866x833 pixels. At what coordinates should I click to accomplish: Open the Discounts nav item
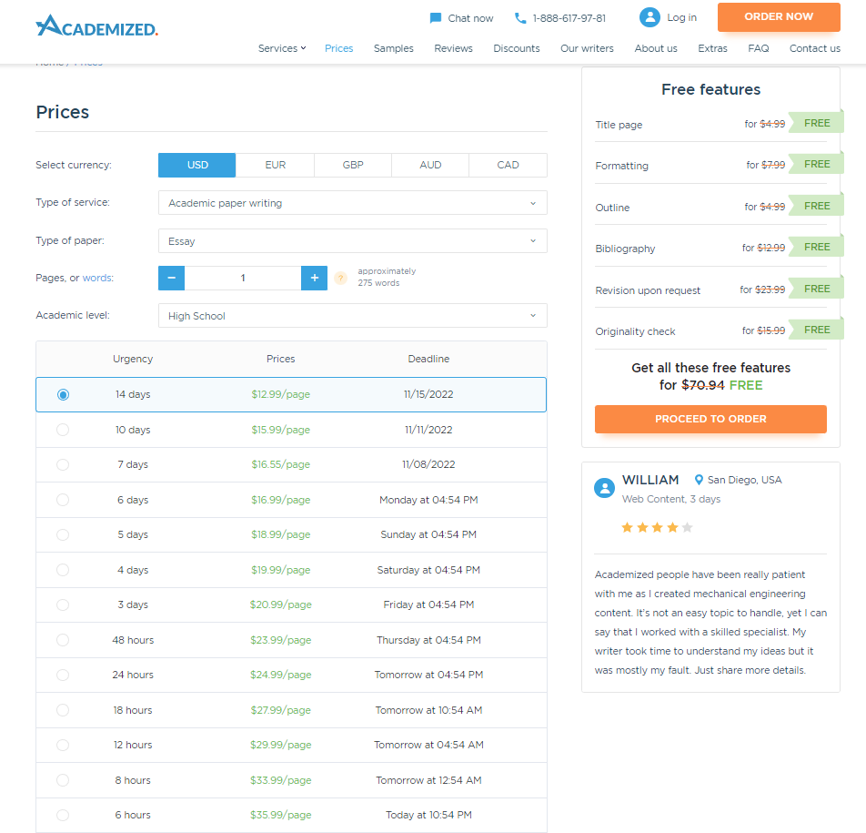click(517, 48)
